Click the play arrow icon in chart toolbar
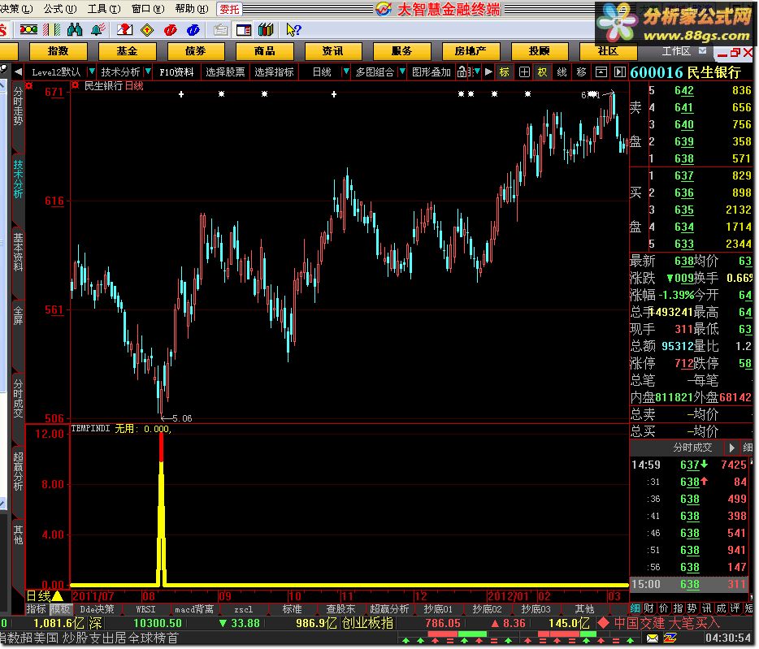 pyautogui.click(x=489, y=72)
